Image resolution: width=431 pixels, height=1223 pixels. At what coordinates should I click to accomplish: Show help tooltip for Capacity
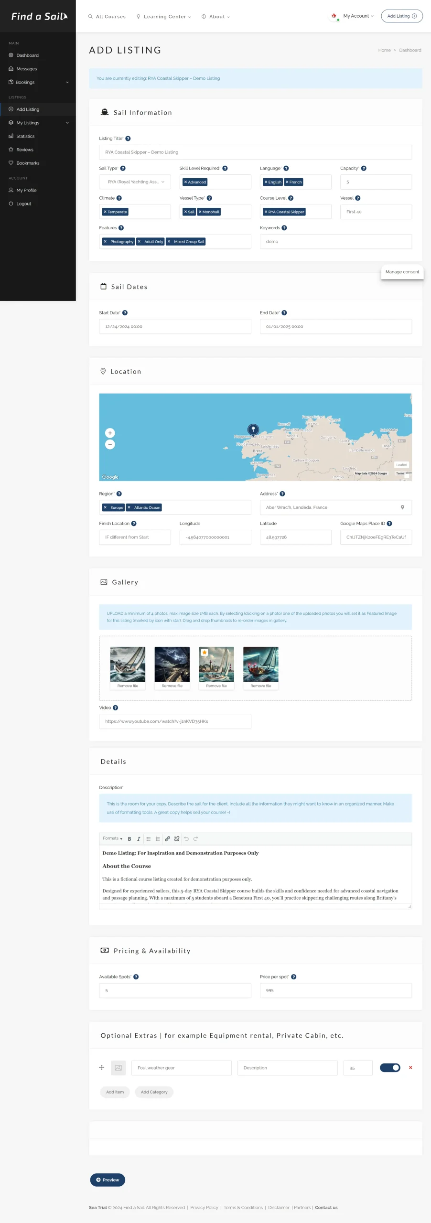[364, 168]
